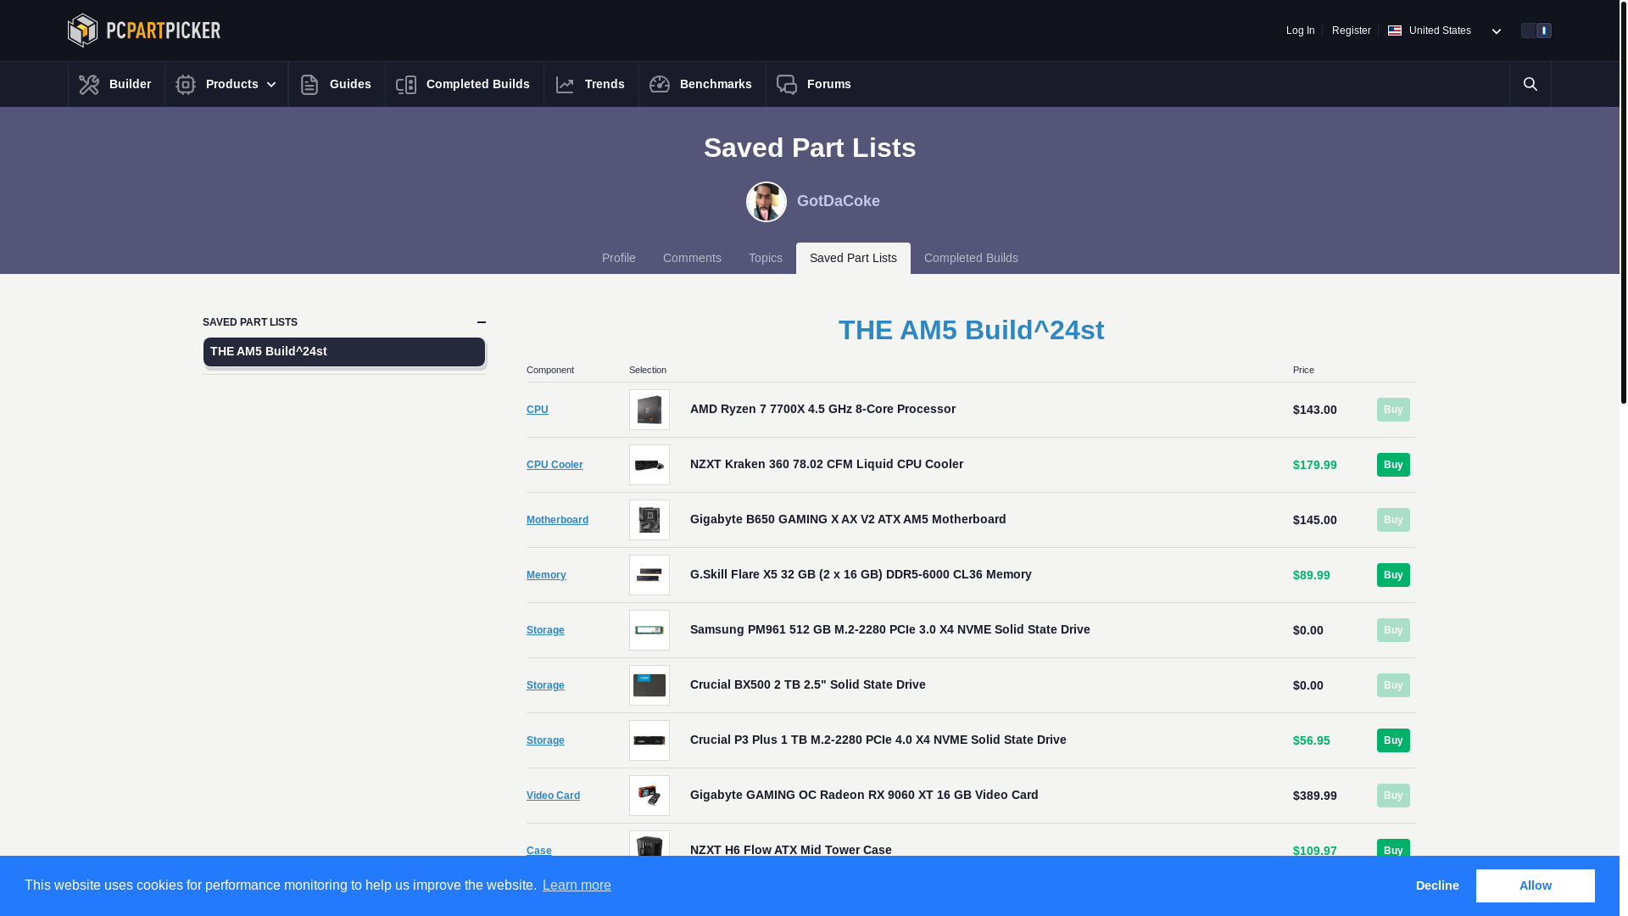Image resolution: width=1628 pixels, height=916 pixels.
Task: Open the GotDaCoke username link
Action: (x=839, y=201)
